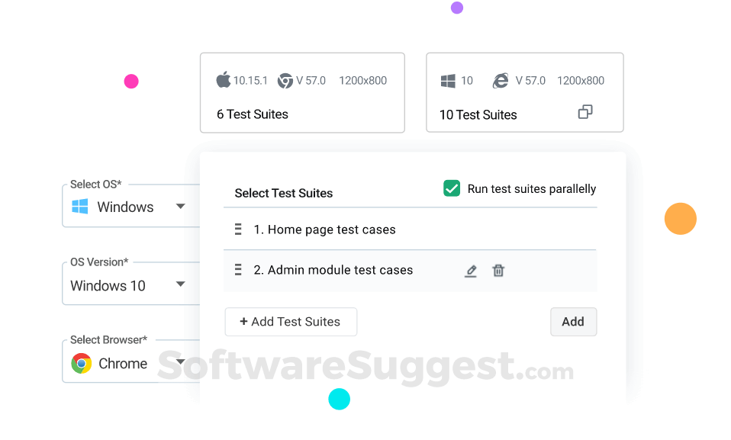
Task: Click the Internet Explorer icon showing V 57.0
Action: pyautogui.click(x=500, y=79)
